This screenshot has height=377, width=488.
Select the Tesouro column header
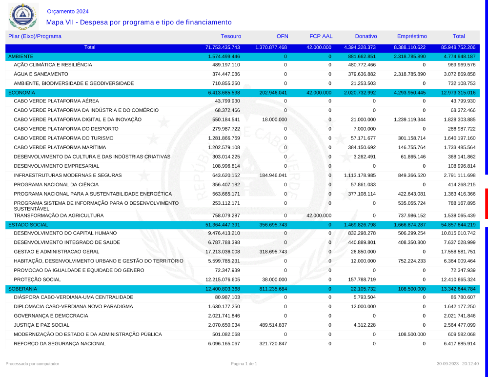pyautogui.click(x=230, y=36)
